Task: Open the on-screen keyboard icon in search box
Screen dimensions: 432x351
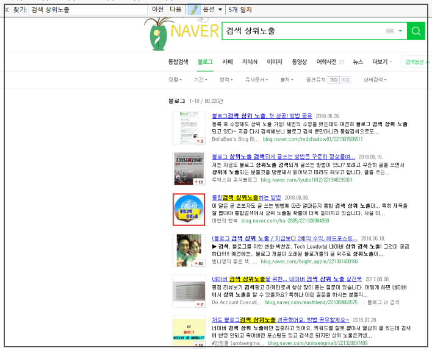Action: [389, 31]
